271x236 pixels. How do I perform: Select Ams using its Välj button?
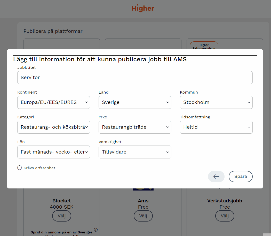[143, 216]
